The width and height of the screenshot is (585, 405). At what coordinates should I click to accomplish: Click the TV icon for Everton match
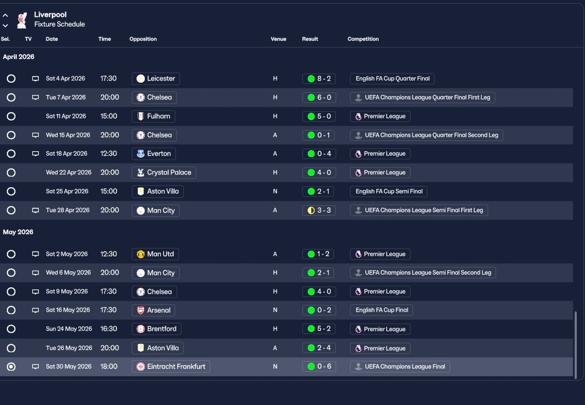tap(35, 153)
